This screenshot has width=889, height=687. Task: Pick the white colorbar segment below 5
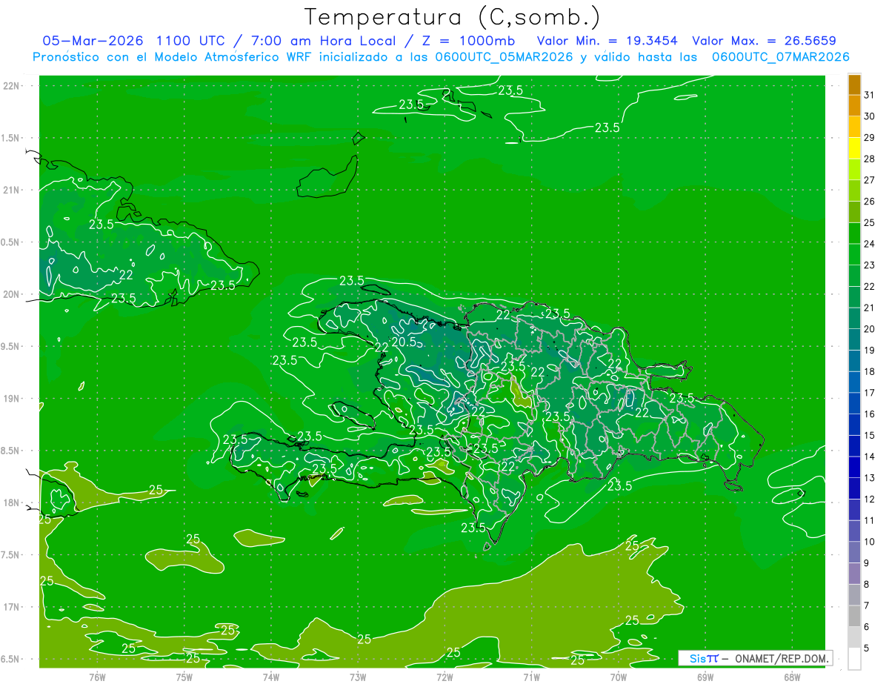pos(854,659)
